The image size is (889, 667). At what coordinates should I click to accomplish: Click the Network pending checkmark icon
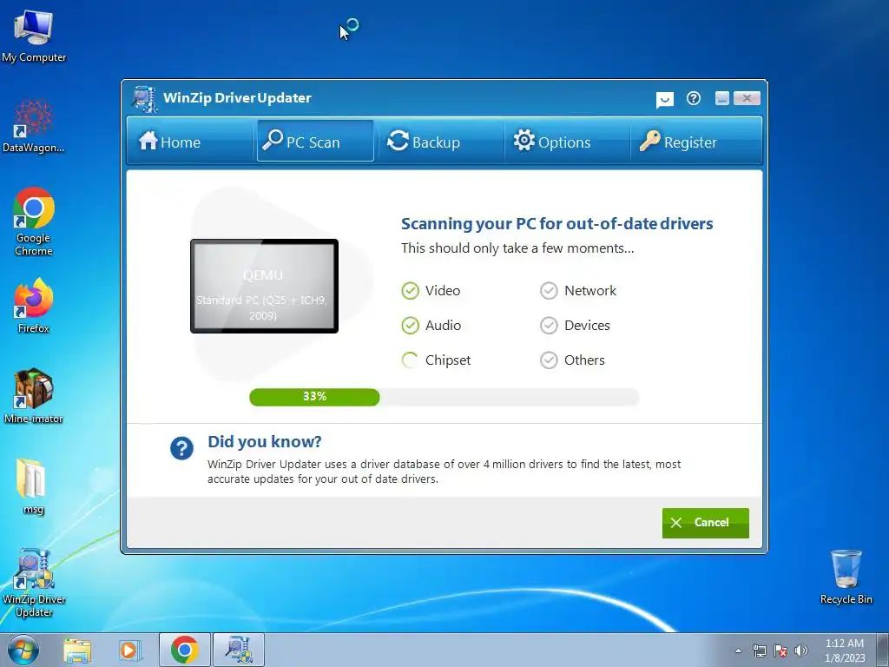549,291
